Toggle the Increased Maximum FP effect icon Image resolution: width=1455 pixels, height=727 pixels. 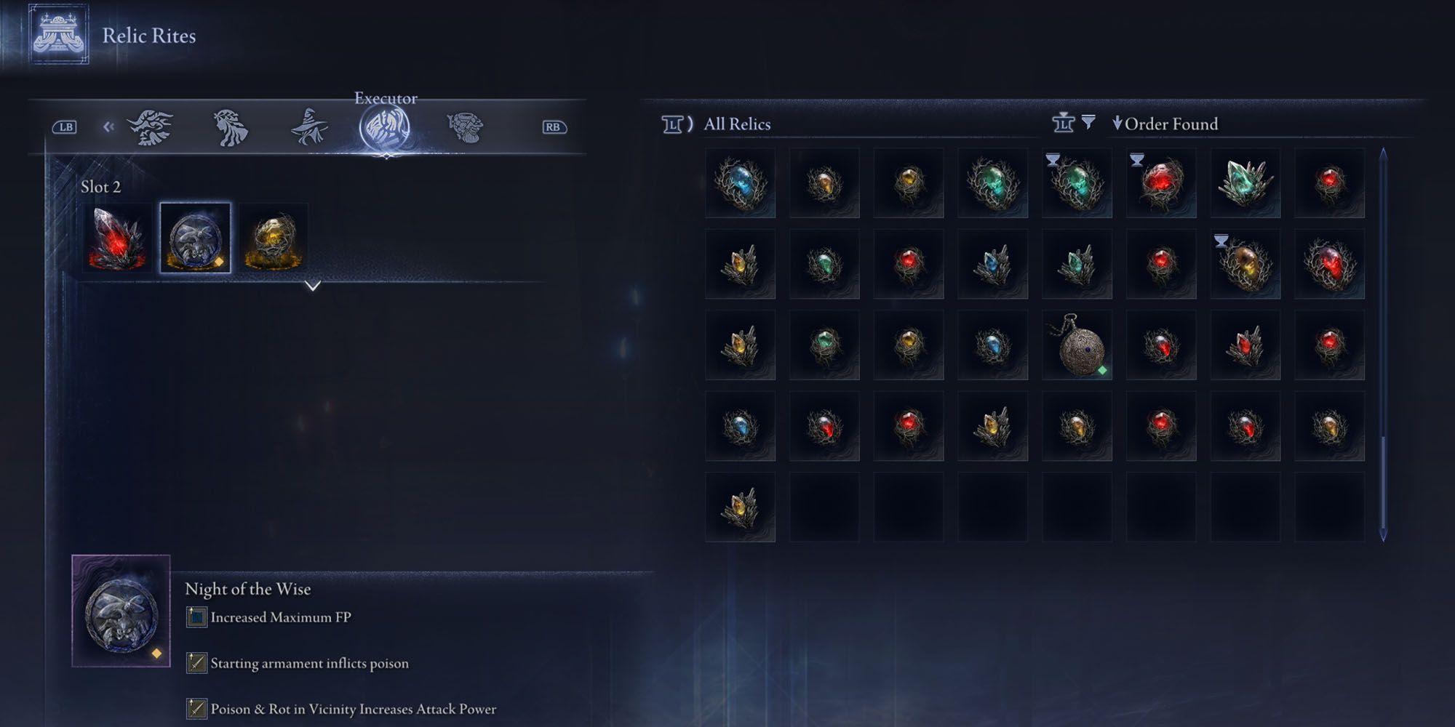click(196, 617)
